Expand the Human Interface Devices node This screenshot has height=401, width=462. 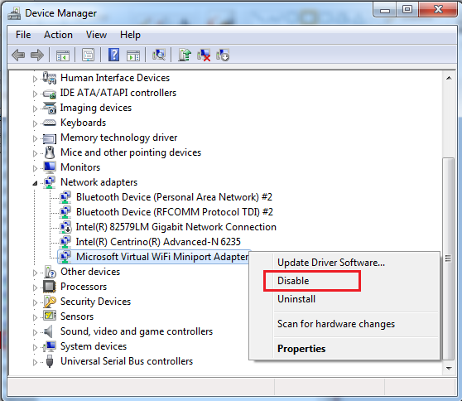pyautogui.click(x=35, y=79)
